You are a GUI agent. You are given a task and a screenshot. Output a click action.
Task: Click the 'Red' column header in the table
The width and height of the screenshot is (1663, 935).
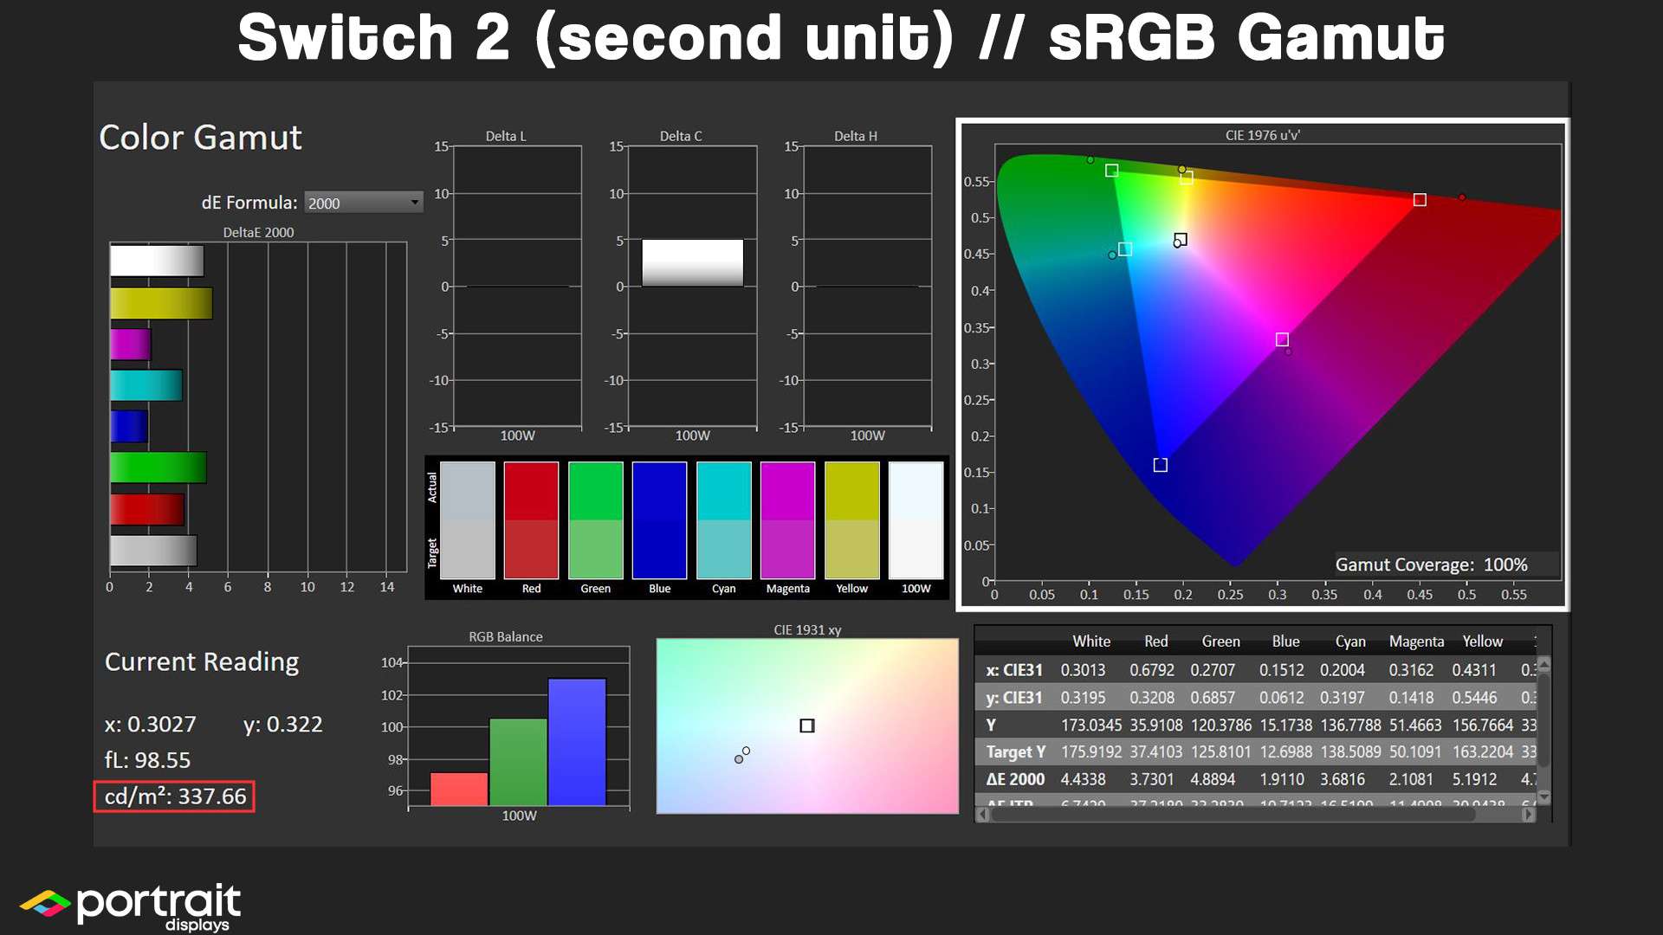[1156, 642]
